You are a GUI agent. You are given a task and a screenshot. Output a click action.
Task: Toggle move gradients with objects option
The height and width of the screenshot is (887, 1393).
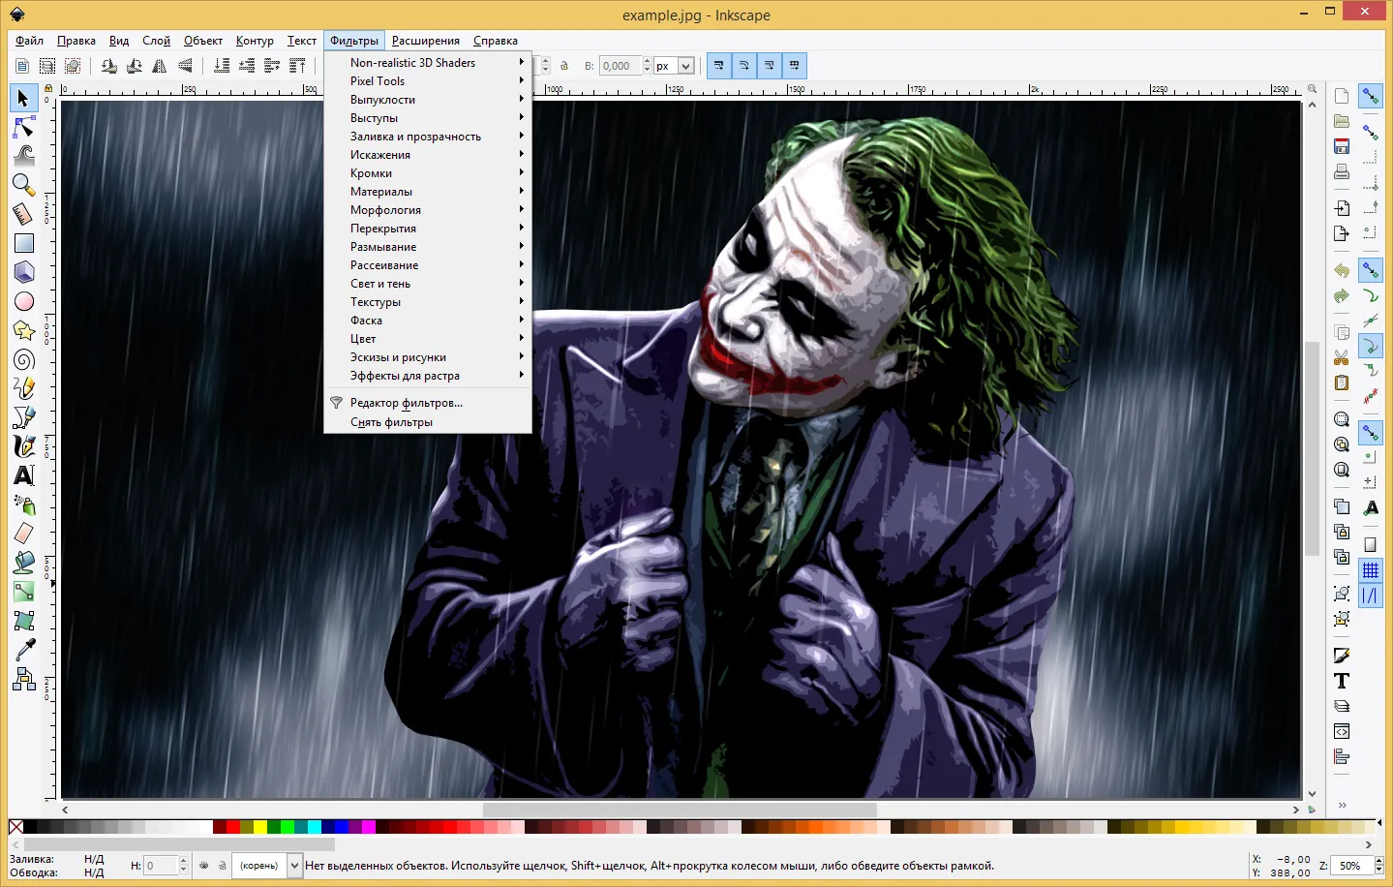coord(769,66)
